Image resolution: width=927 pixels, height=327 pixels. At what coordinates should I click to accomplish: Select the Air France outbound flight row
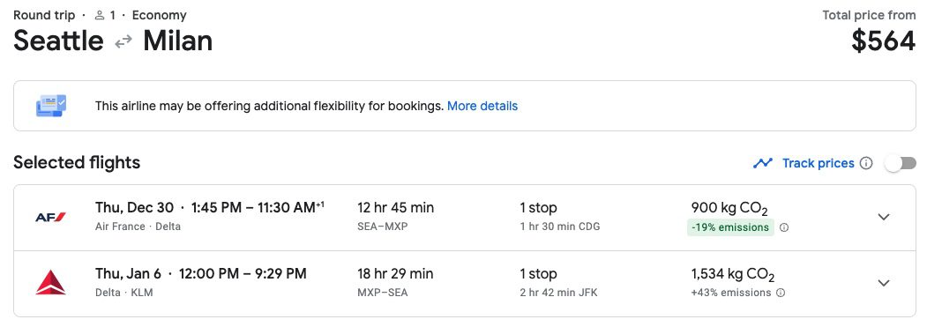click(465, 218)
